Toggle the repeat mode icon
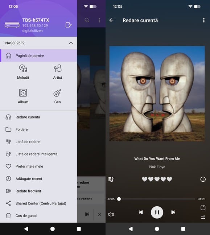The image size is (210, 235). [x=203, y=207]
